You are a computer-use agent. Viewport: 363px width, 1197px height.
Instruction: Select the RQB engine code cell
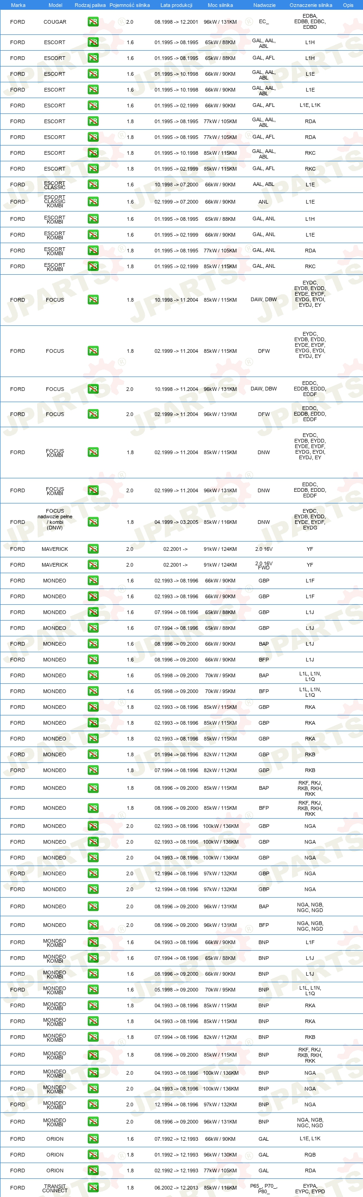click(x=310, y=1155)
